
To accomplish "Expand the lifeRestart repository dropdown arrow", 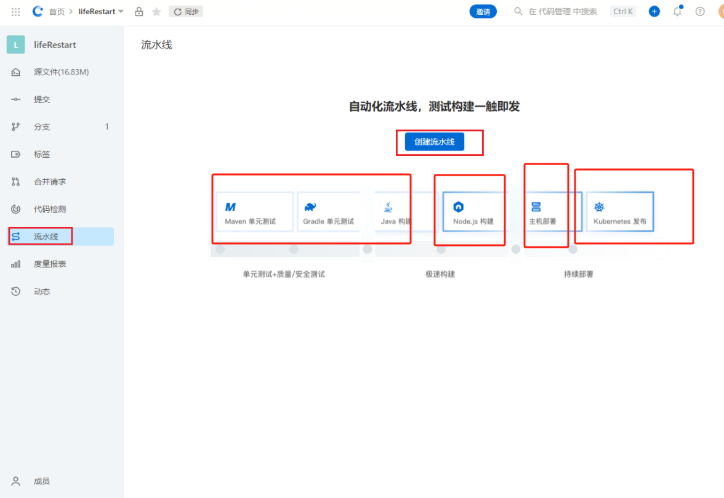I will [x=121, y=12].
